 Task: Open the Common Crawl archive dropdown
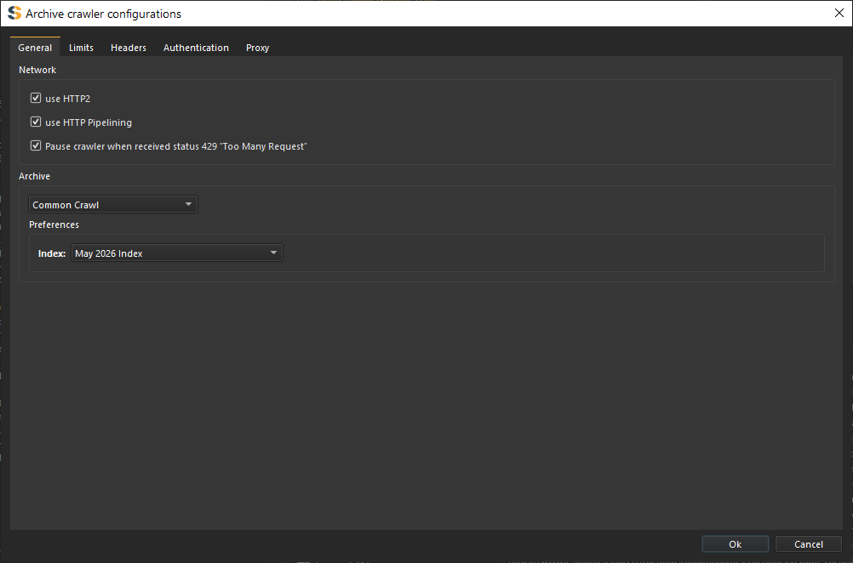tap(113, 204)
